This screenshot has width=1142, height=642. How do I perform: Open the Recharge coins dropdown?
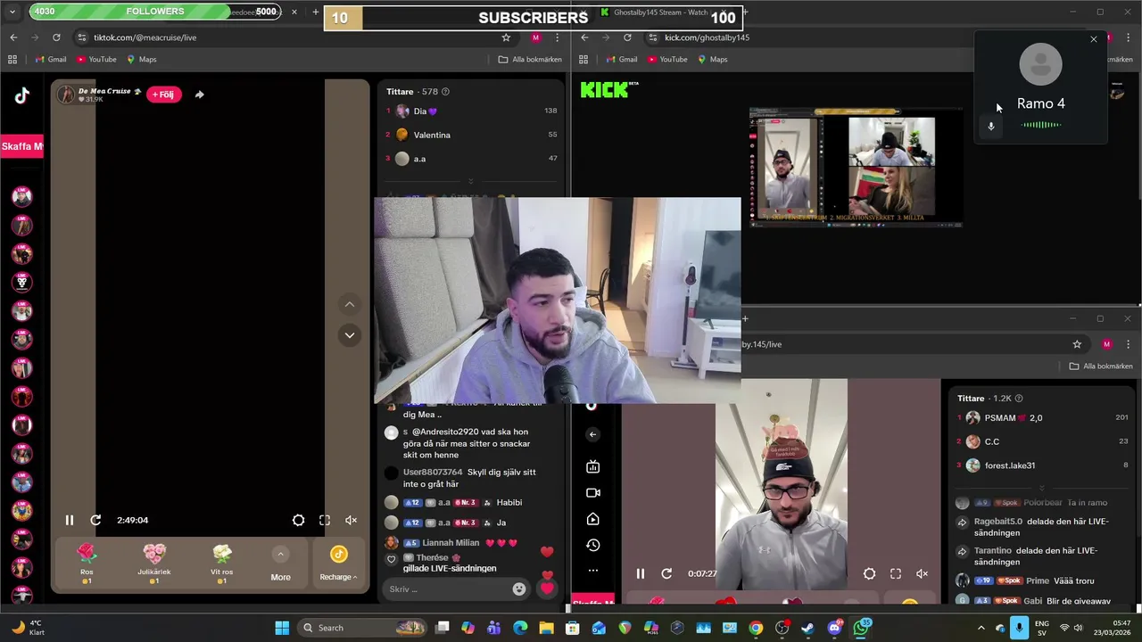click(338, 564)
